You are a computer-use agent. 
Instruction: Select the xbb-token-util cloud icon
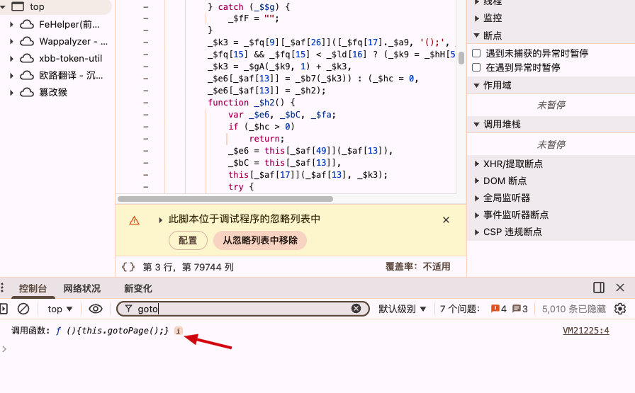pos(27,59)
